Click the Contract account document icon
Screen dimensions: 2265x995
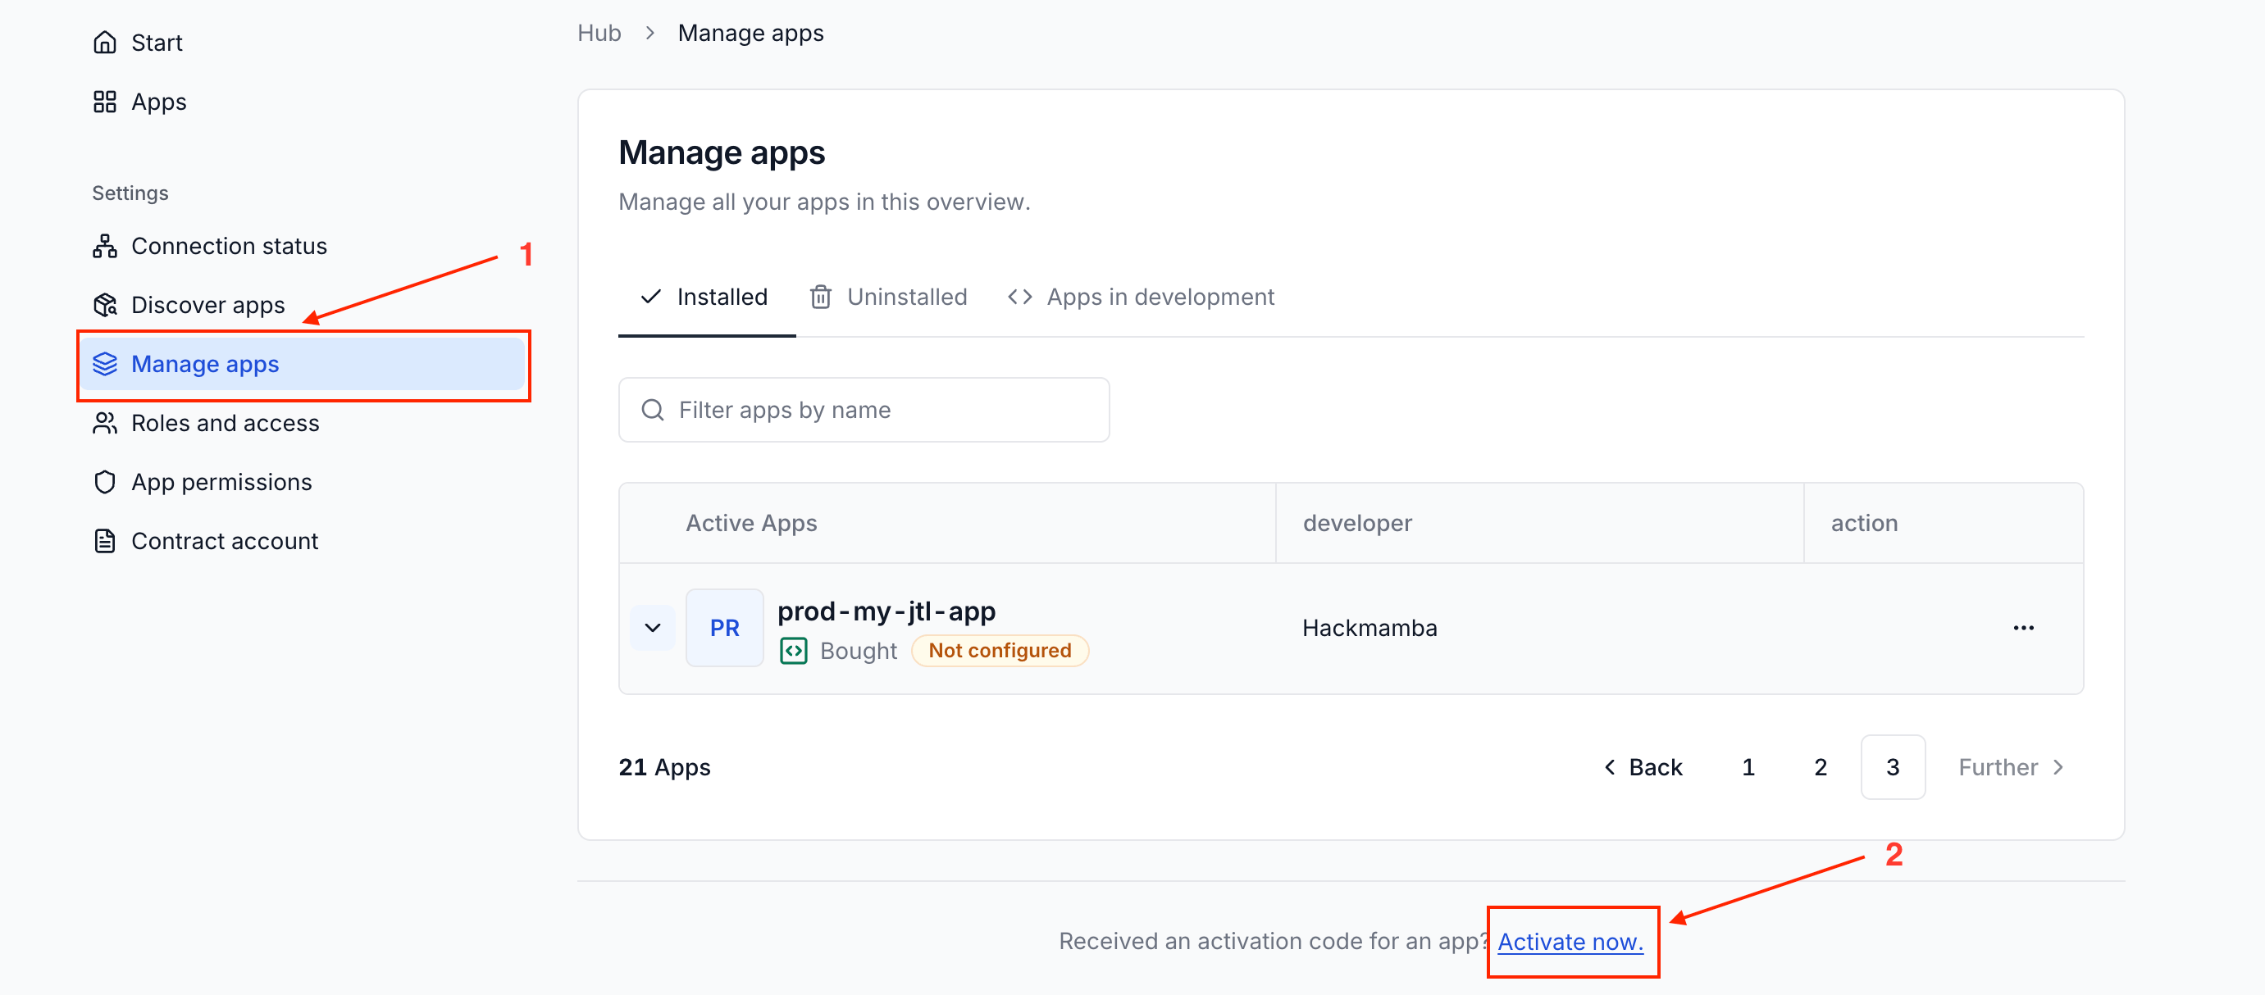click(105, 541)
